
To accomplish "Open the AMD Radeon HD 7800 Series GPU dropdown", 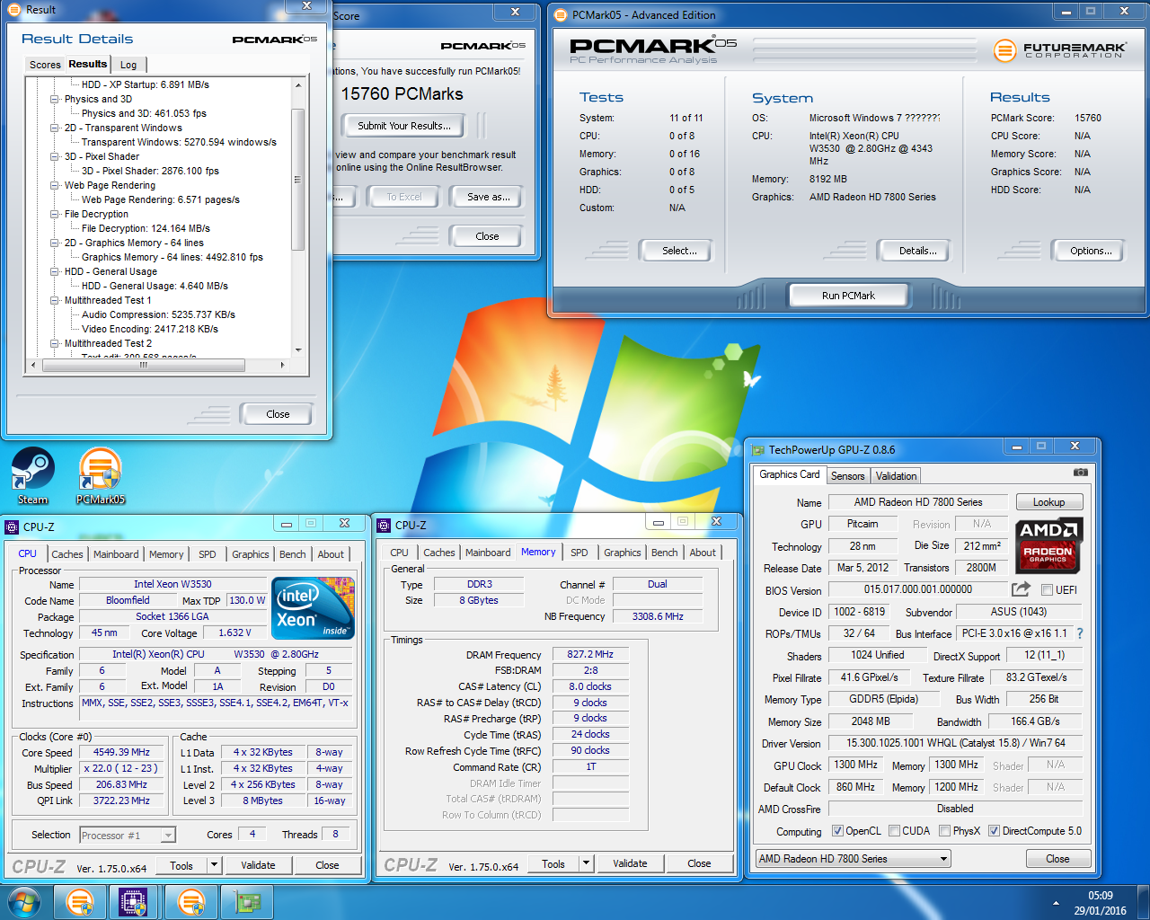I will tap(852, 859).
